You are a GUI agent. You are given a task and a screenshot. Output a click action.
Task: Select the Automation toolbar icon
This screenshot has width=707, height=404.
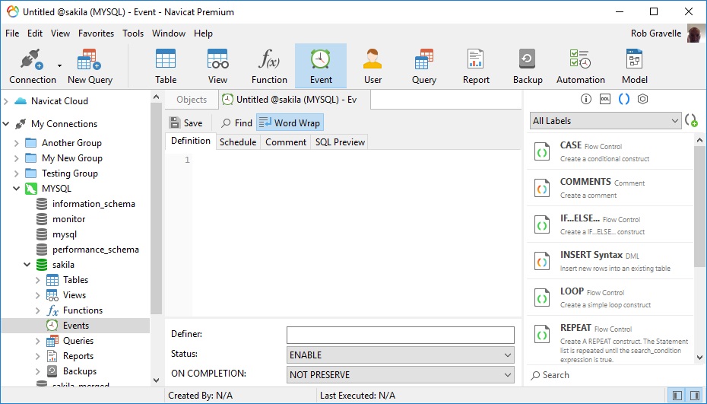pyautogui.click(x=580, y=66)
